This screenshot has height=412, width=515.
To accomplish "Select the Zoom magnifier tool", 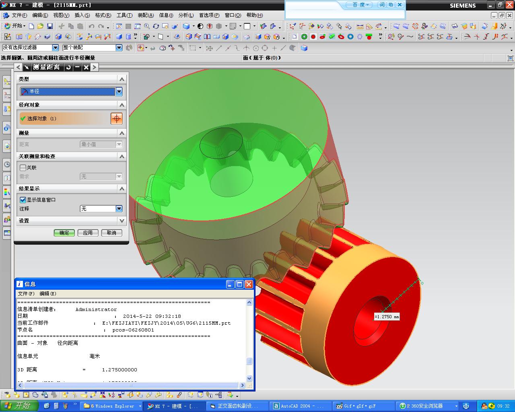I will [x=147, y=26].
